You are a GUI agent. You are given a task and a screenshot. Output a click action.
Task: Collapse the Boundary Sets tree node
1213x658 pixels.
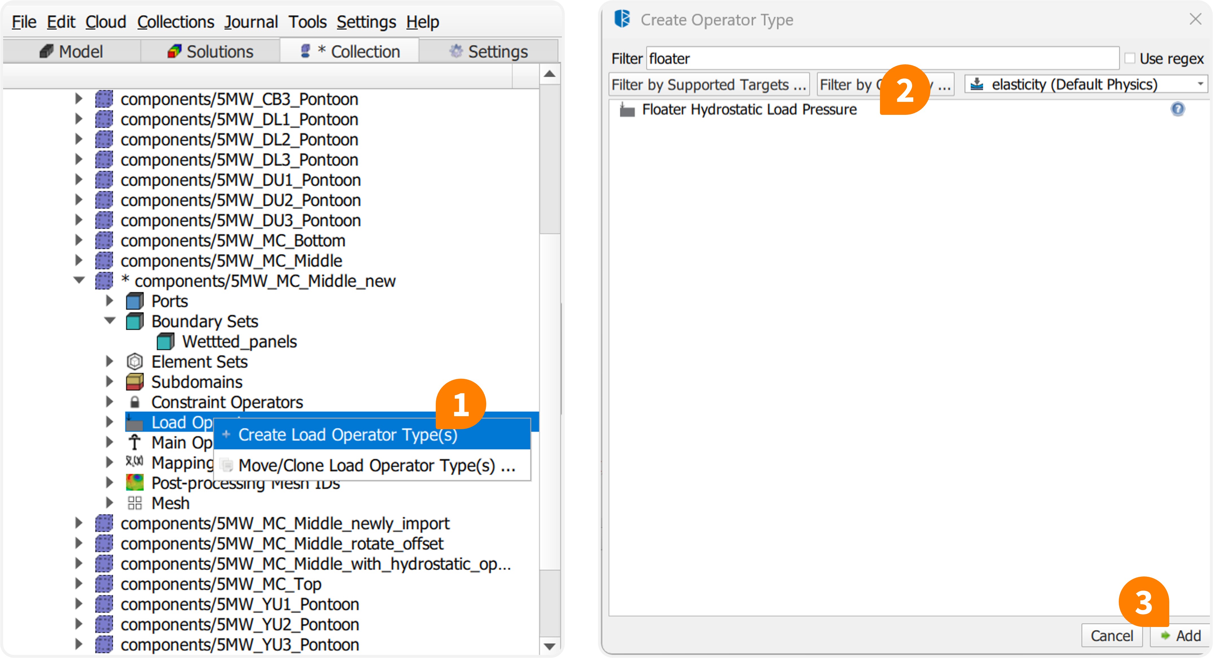110,321
